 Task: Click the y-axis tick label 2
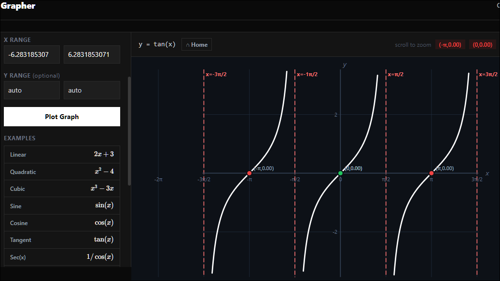(336, 115)
